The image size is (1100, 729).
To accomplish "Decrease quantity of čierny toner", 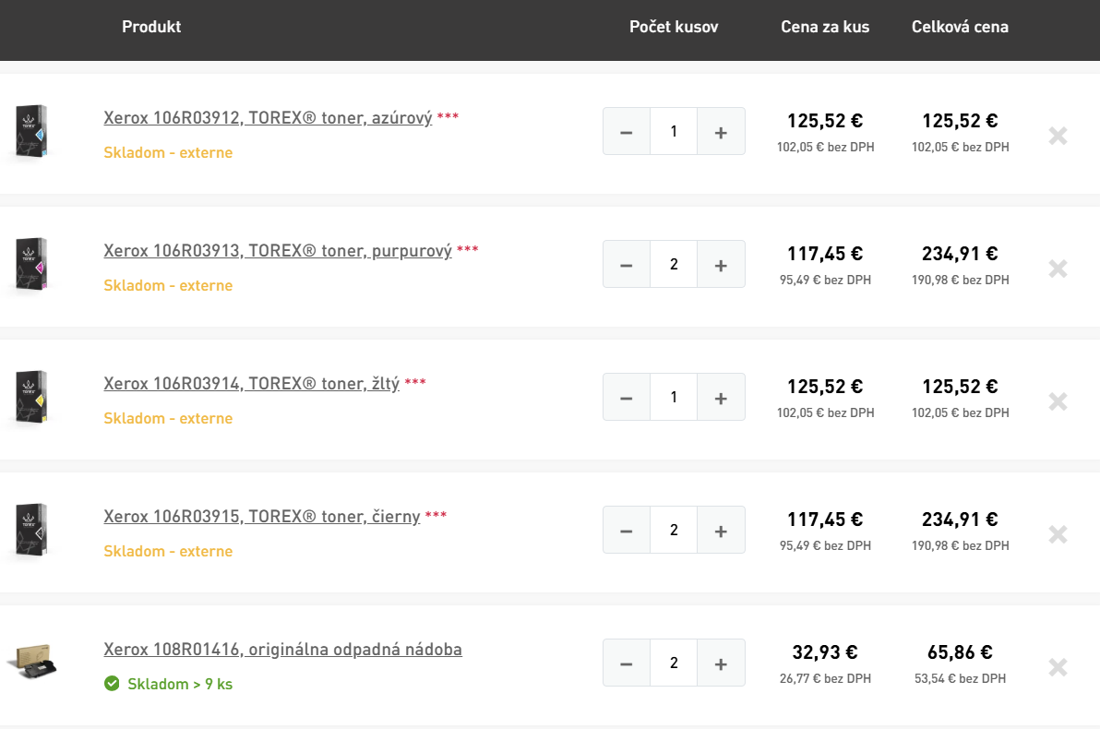I will tap(627, 530).
